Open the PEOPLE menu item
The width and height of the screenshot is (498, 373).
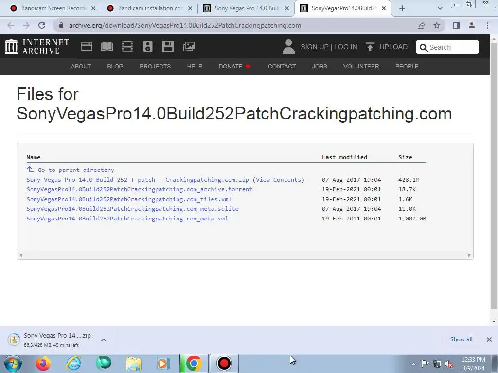click(407, 66)
